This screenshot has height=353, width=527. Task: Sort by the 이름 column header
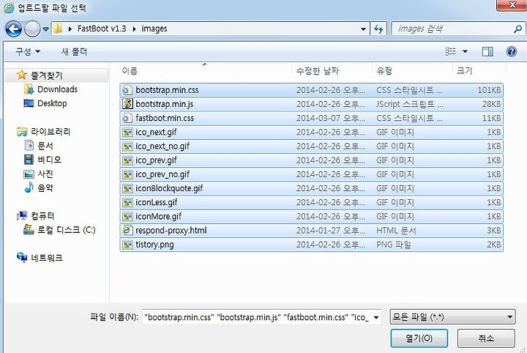click(x=130, y=71)
